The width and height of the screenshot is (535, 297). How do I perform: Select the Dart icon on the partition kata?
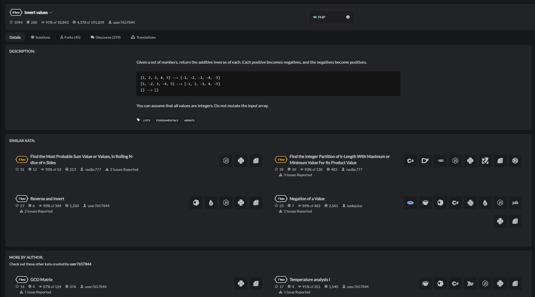425,160
